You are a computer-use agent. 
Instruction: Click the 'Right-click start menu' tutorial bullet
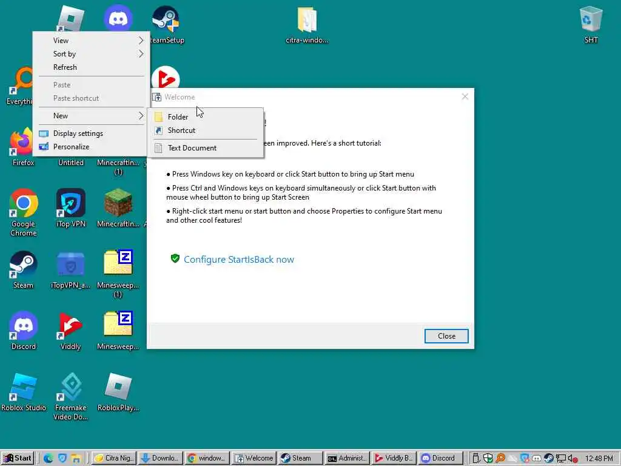(304, 215)
